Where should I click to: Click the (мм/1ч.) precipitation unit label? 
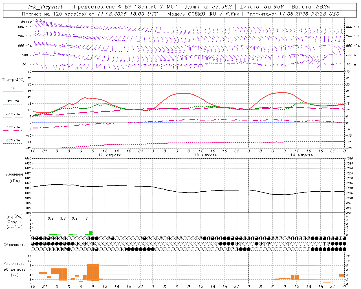(x=14, y=227)
